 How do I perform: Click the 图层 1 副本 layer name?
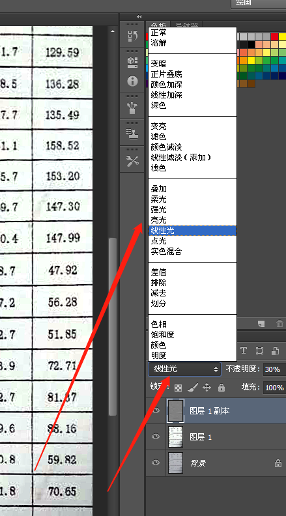210,410
